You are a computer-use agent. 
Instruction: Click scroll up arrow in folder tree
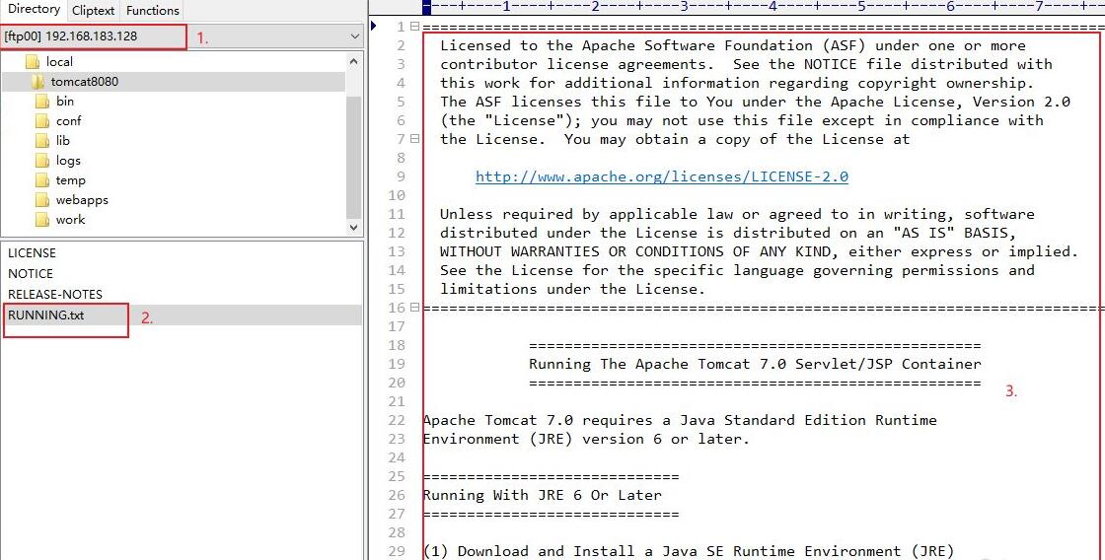coord(354,61)
